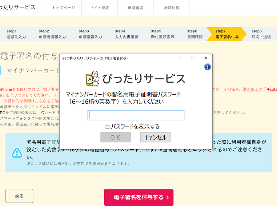Click the blue information icon in dialog

207,67
